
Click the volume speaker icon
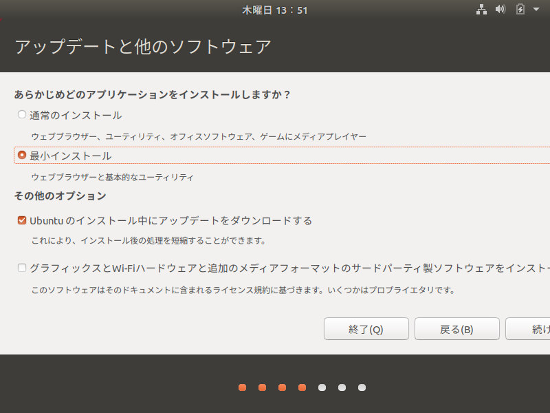500,9
